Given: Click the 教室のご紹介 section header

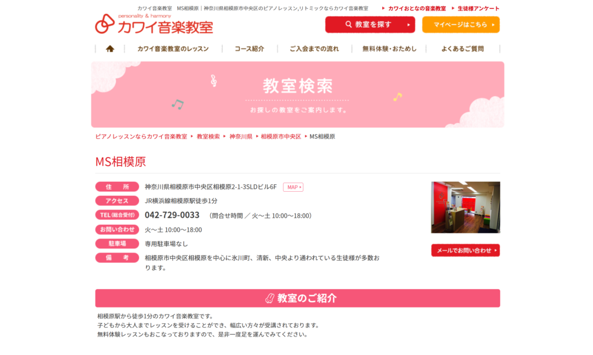Looking at the screenshot, I should (x=298, y=298).
